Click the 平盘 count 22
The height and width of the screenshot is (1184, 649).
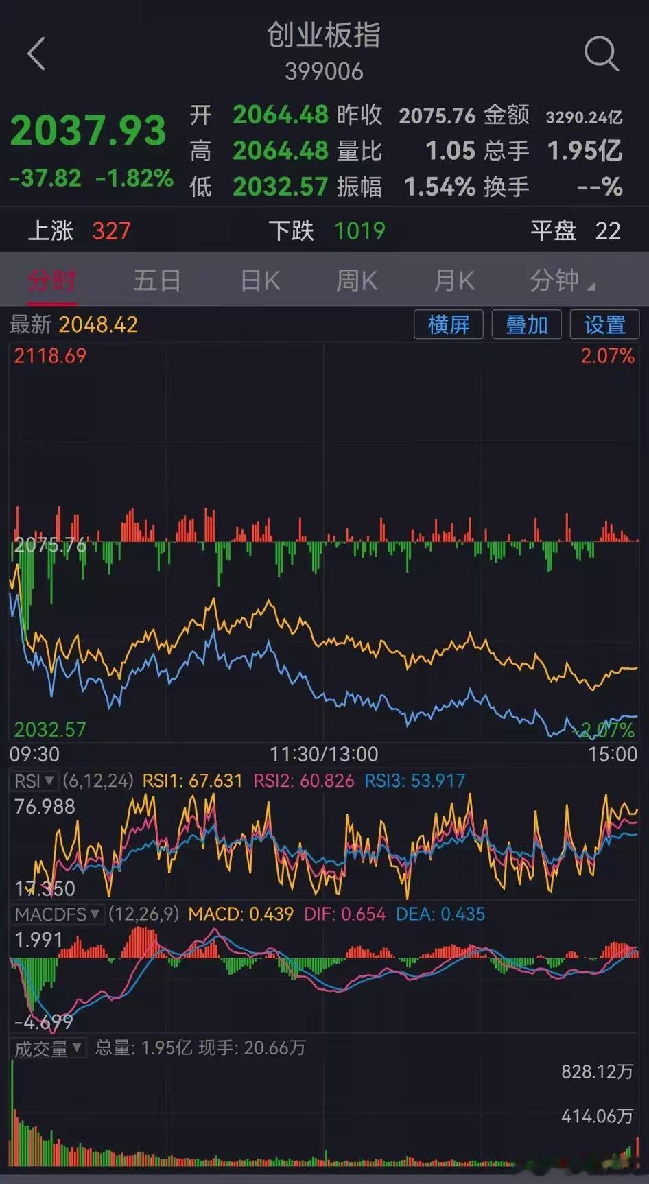608,230
